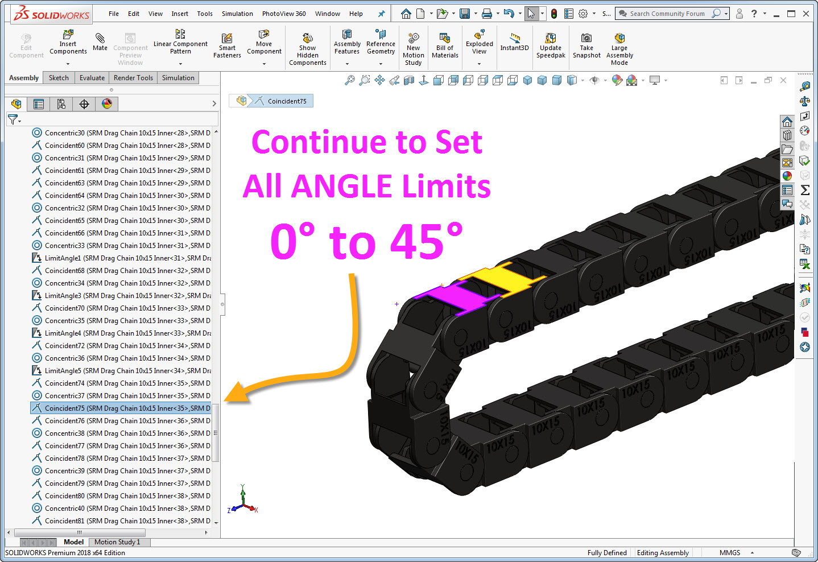This screenshot has width=818, height=562.
Task: Open Linear Component Pattern tool
Action: point(180,43)
